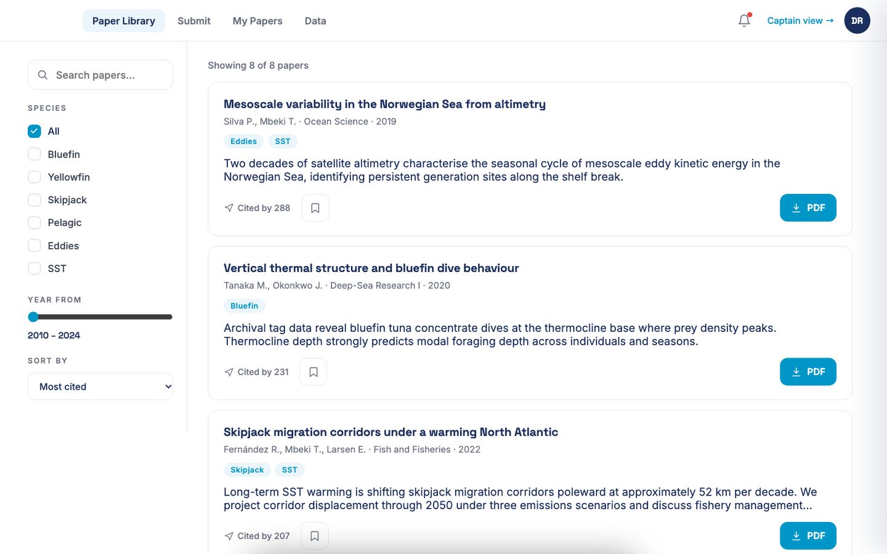Click the SST tag on Skipjack migration paper

click(290, 470)
